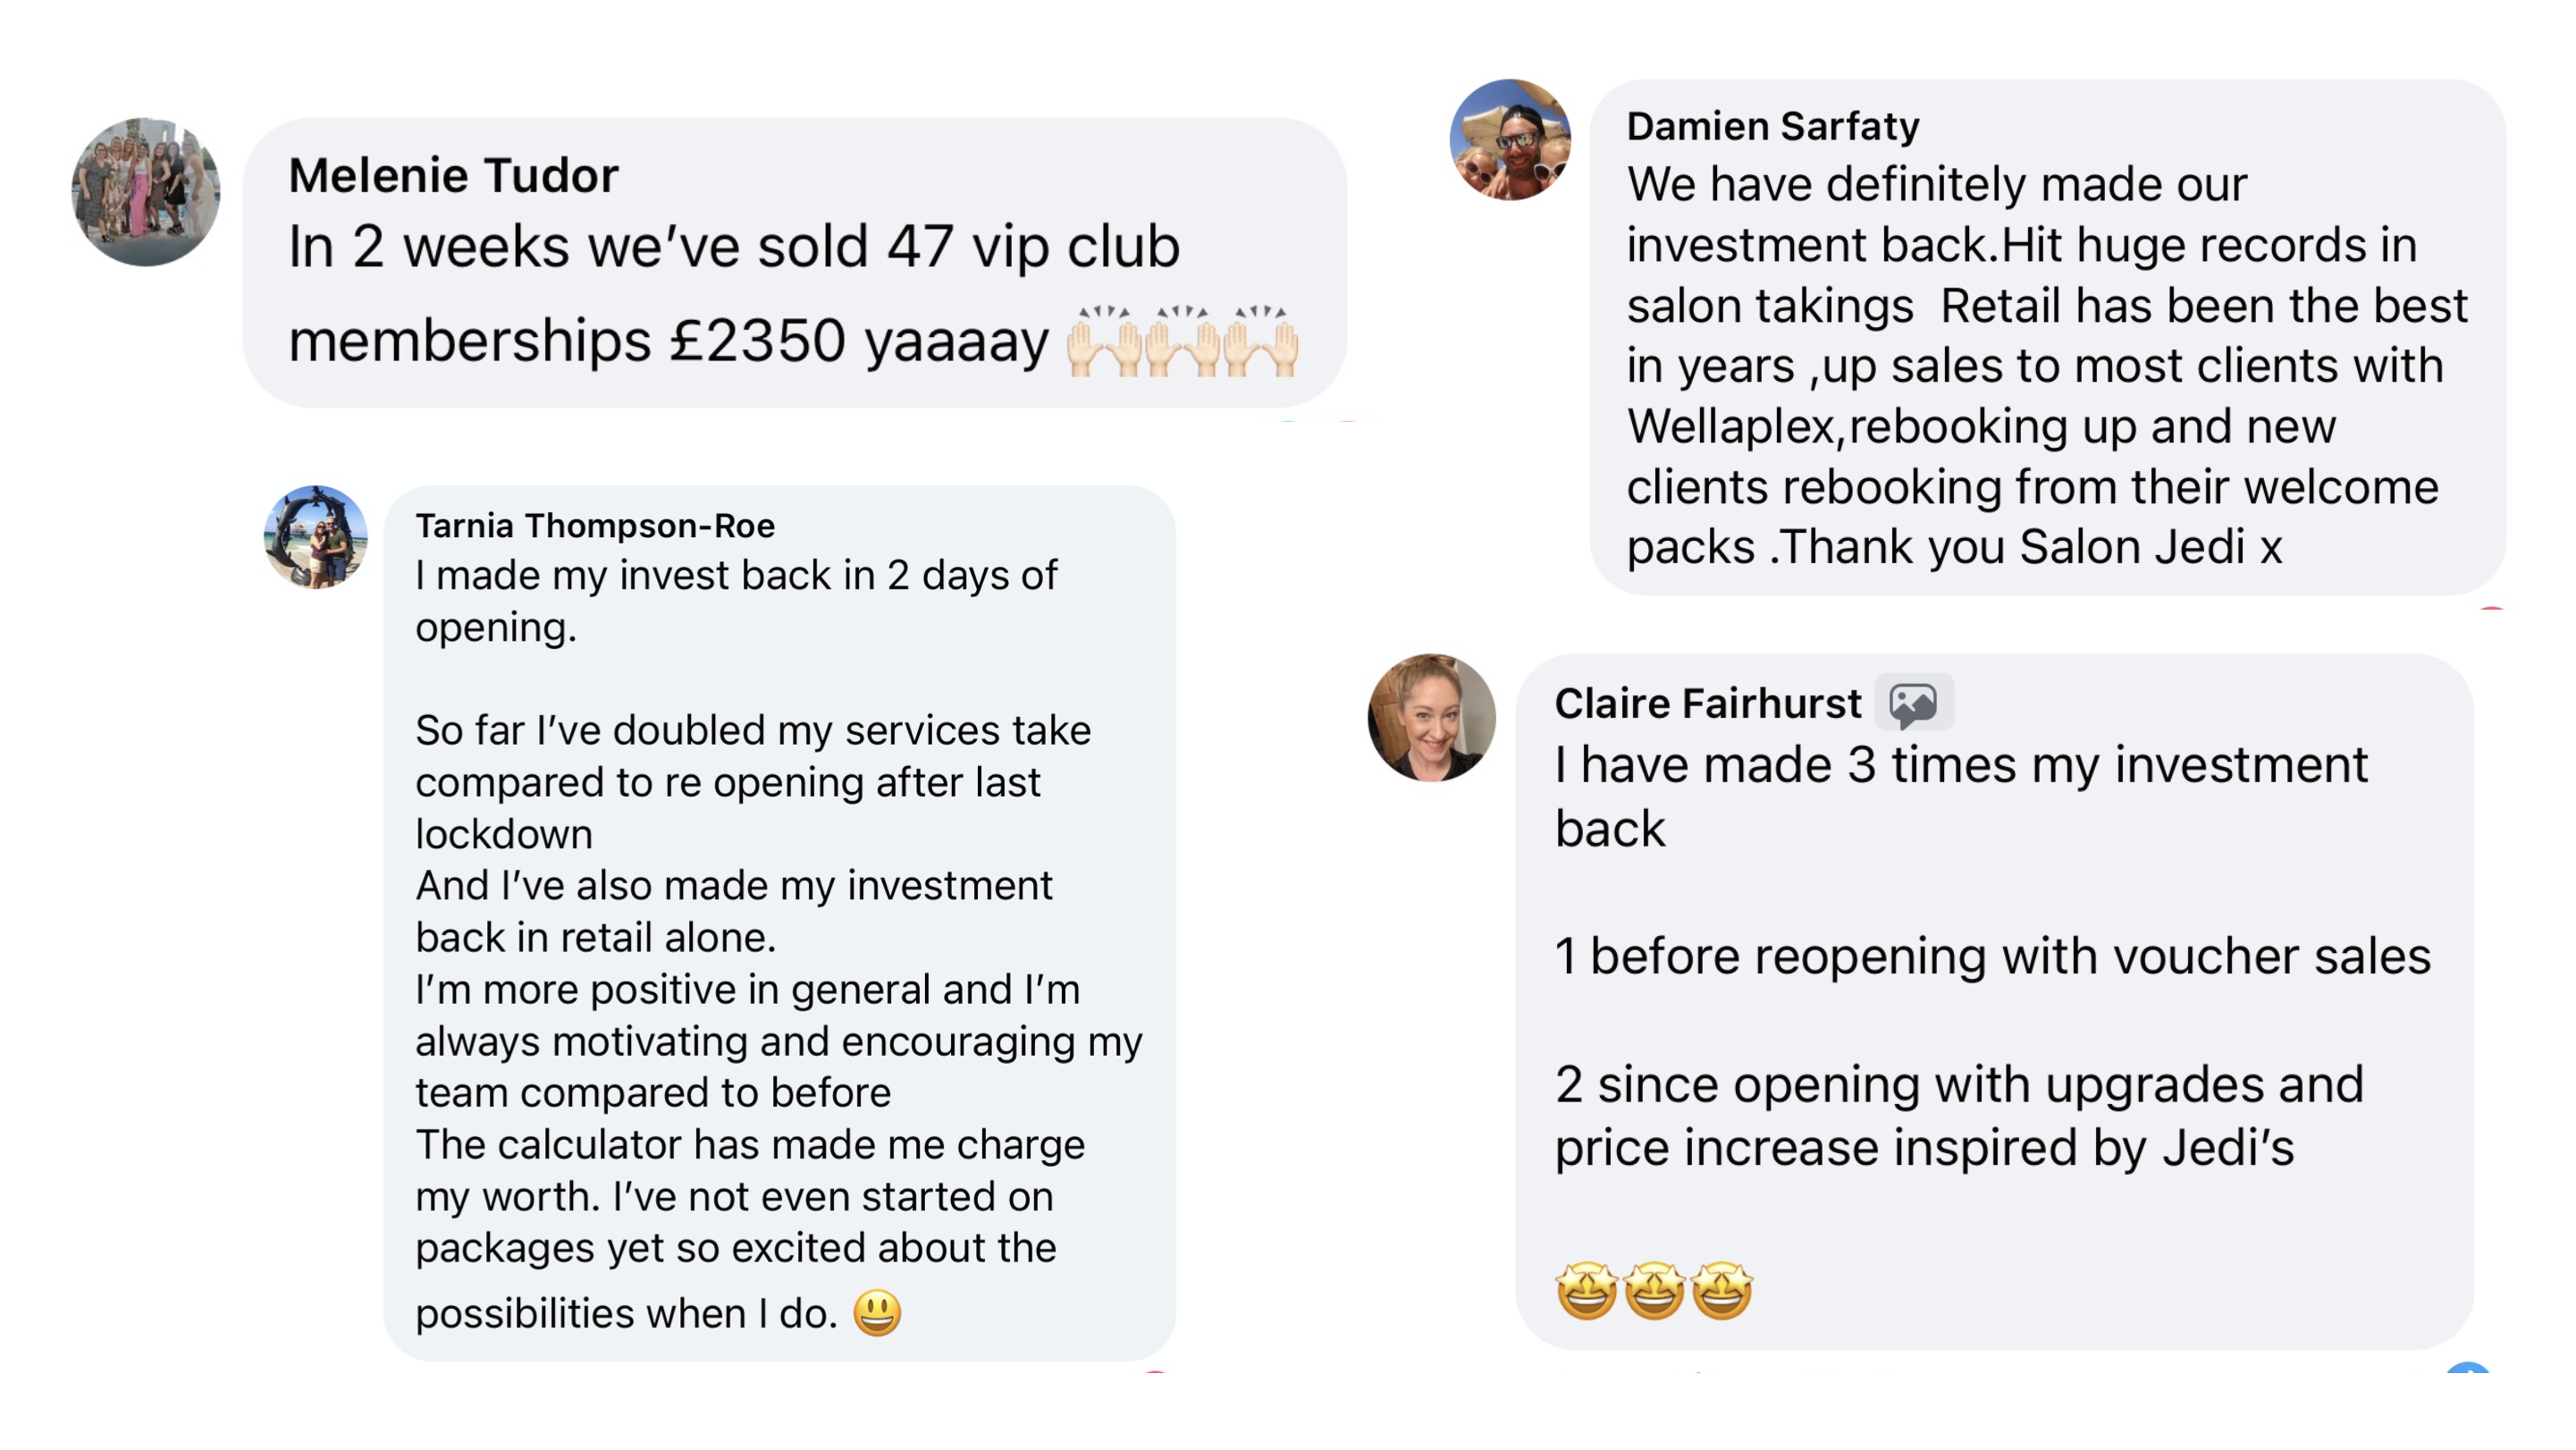Click the first star-eyed emoji in Claire's comment
The image size is (2576, 1450).
pos(1587,1290)
